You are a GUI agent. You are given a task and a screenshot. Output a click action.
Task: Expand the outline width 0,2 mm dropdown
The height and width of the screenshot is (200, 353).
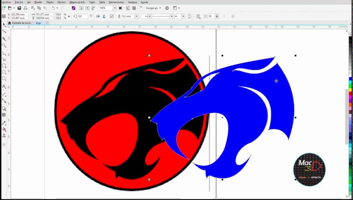point(137,16)
